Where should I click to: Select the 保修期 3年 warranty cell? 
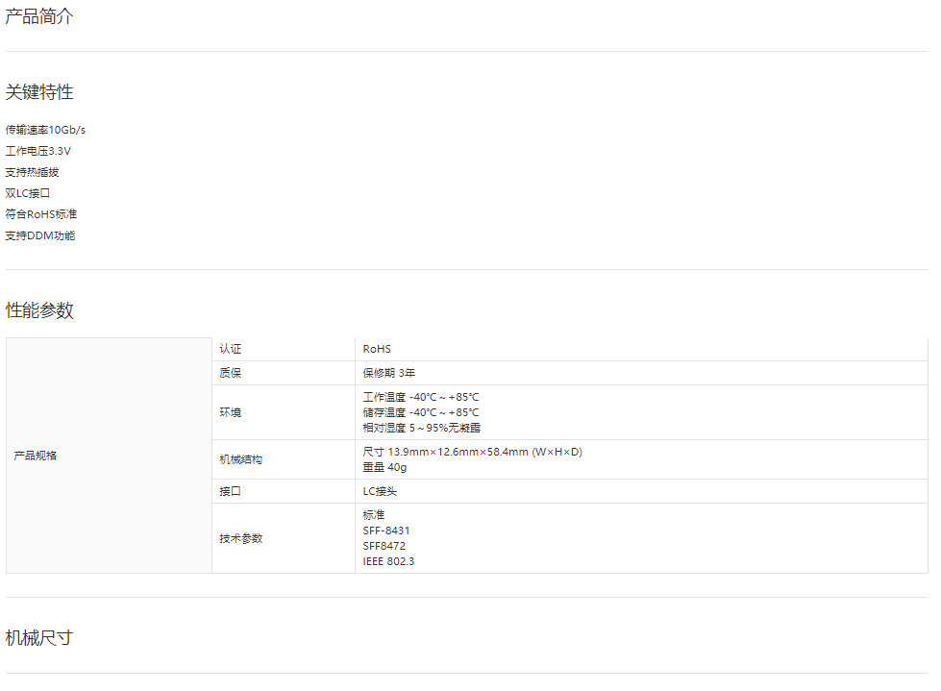click(389, 373)
